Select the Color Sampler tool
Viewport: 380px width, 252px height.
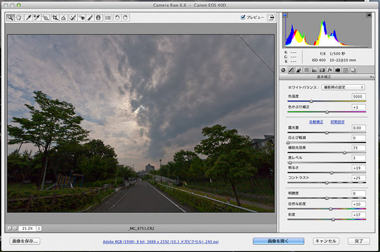[x=36, y=17]
